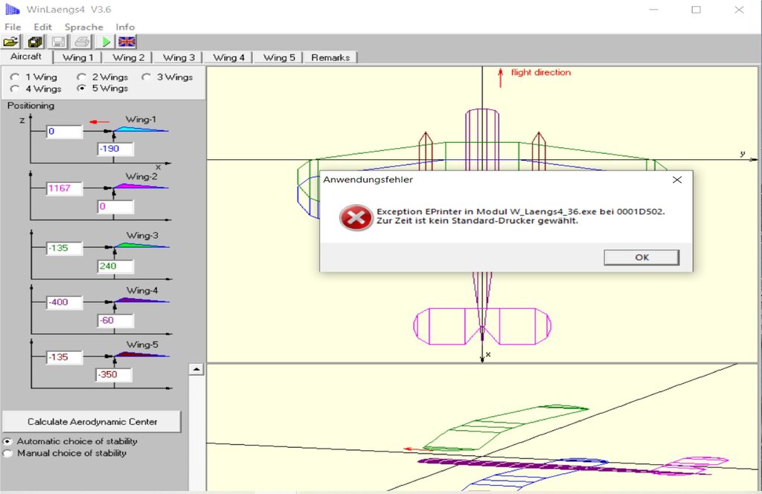The width and height of the screenshot is (762, 494).
Task: Click the scrollbar up arrow button
Action: (x=196, y=369)
